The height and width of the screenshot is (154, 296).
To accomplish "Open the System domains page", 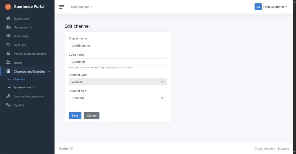I will 23,87.
